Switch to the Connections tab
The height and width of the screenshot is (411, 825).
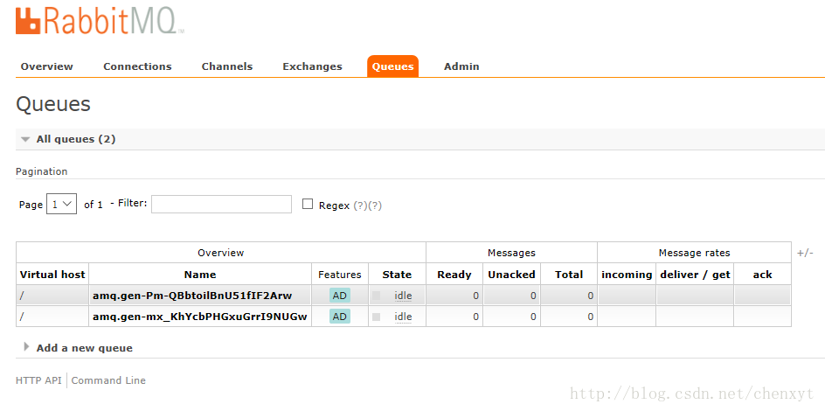pyautogui.click(x=137, y=66)
